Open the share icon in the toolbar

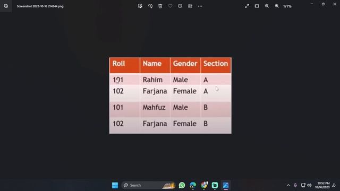click(x=190, y=6)
